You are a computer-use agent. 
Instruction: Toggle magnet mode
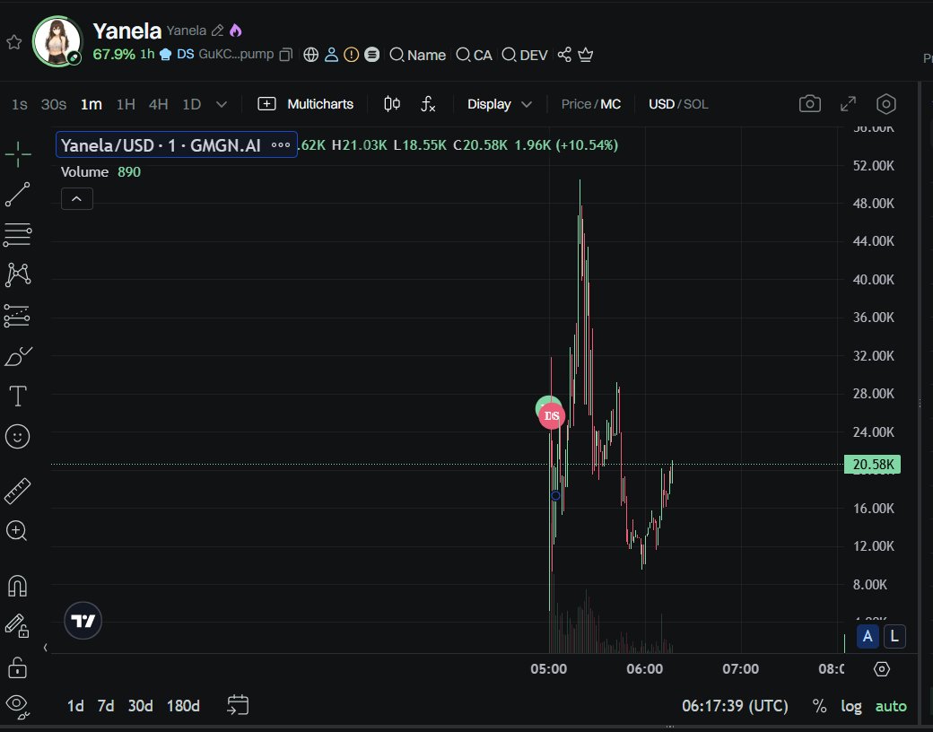coord(17,586)
